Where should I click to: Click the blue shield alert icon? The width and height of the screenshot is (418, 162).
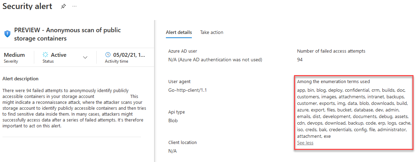click(x=7, y=34)
